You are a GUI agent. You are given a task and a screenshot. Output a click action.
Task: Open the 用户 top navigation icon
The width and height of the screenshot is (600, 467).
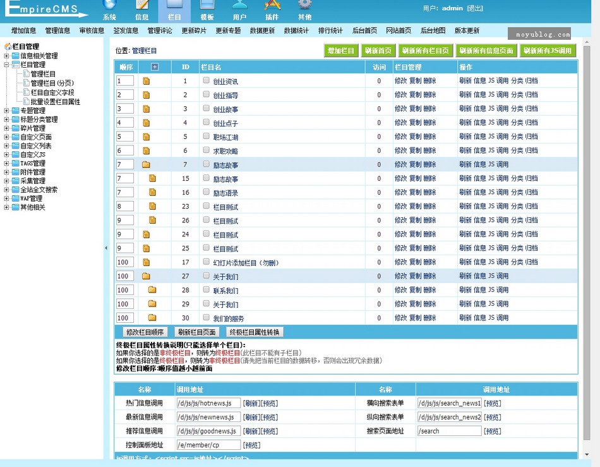click(239, 11)
